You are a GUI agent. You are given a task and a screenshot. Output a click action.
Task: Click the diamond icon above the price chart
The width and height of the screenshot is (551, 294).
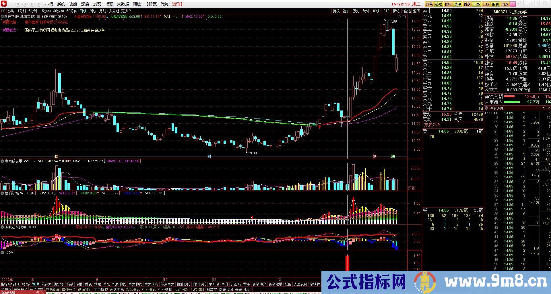click(x=400, y=17)
